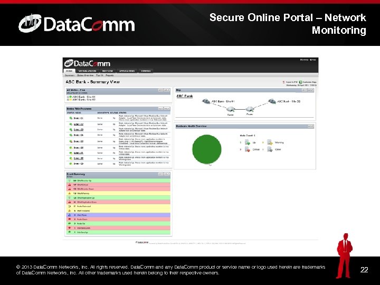380x285 pixels.
Task: Click the Other status server icon
Action: [x=270, y=149]
